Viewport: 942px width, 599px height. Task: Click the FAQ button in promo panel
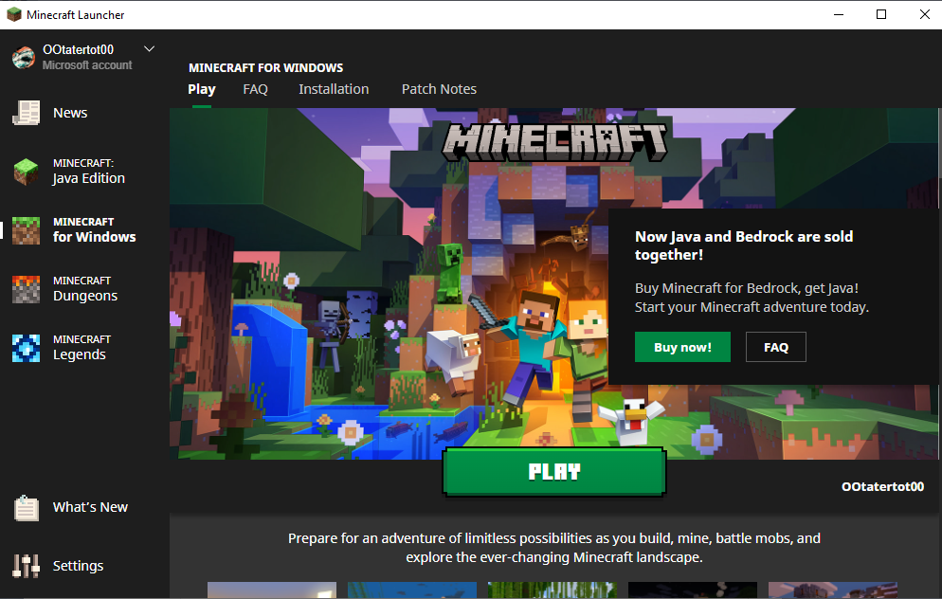[775, 347]
